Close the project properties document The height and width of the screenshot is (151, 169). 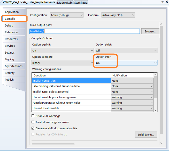167,2
